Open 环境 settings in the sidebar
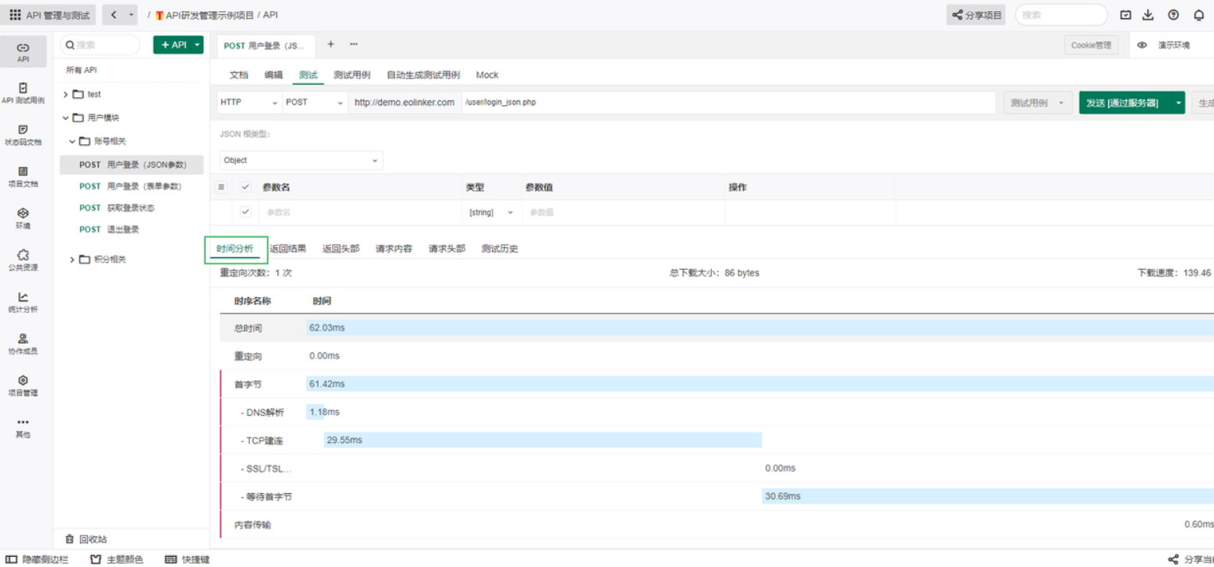This screenshot has width=1214, height=567. pyautogui.click(x=23, y=218)
